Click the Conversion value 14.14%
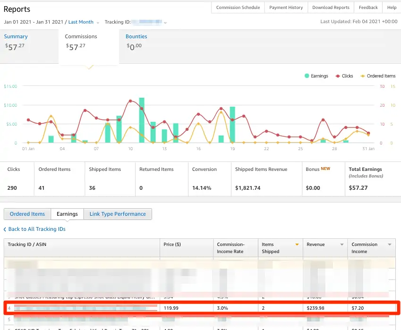Screen dimensions: 401x330 [202, 188]
